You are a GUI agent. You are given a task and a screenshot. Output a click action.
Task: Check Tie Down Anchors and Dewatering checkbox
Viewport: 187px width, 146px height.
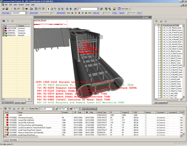pyautogui.click(x=5, y=125)
